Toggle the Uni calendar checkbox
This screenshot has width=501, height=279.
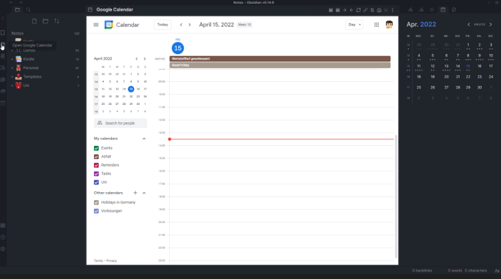click(96, 182)
